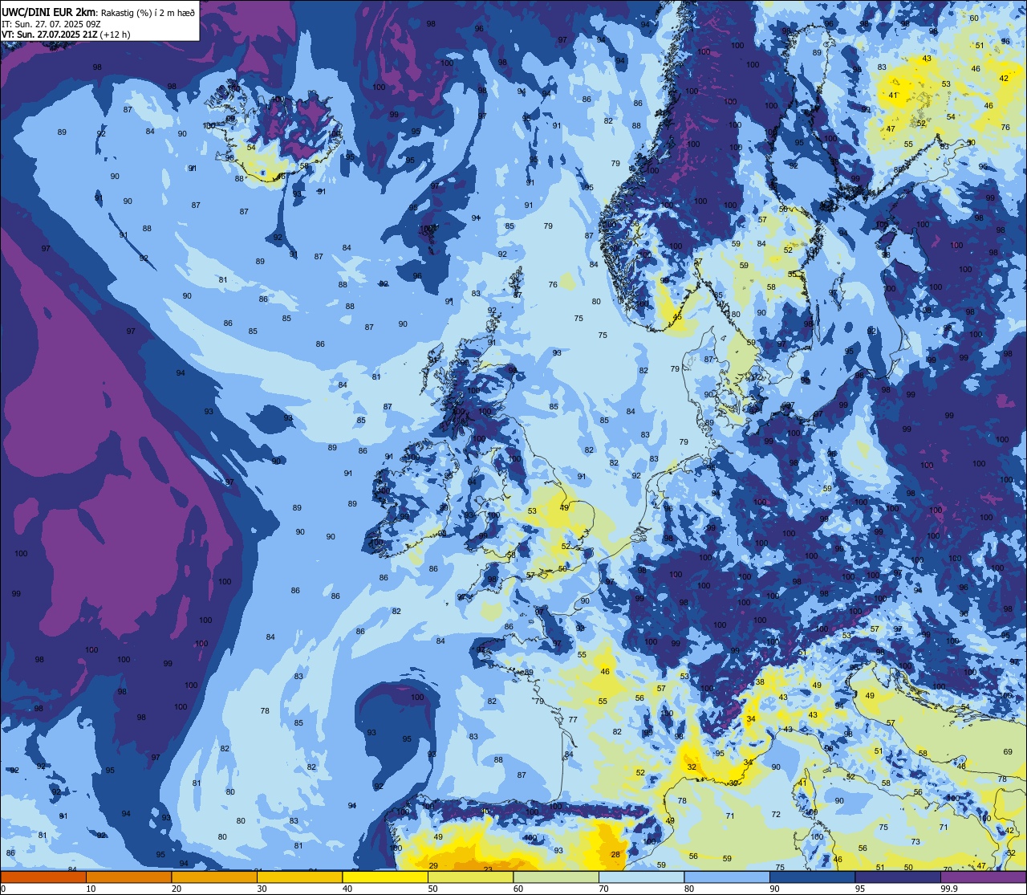The image size is (1027, 895).
Task: Click the humidity value '45' in southern Norway
Action: pos(677,317)
